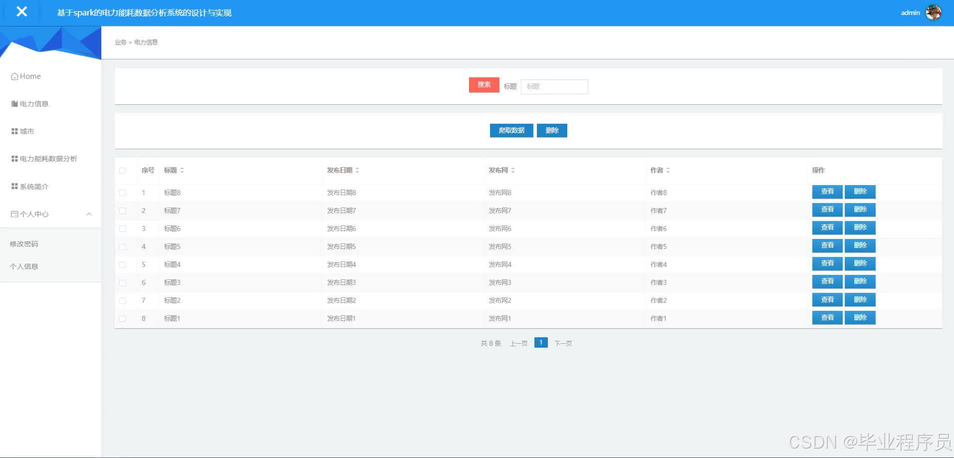
Task: Click the 下一页 pagination link
Action: tap(563, 343)
